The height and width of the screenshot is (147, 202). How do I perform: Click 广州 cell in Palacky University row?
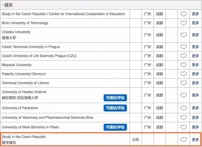pos(147,74)
